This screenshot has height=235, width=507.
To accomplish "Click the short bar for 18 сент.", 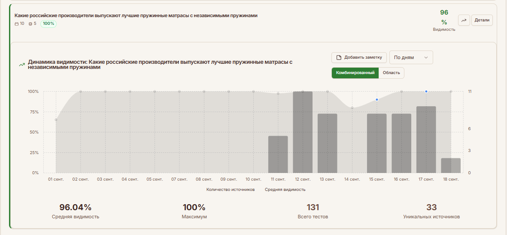I will tap(451, 165).
